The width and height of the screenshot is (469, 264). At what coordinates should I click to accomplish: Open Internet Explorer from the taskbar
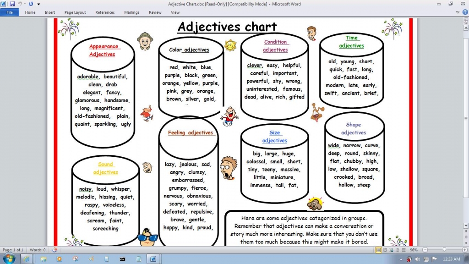tap(26, 259)
